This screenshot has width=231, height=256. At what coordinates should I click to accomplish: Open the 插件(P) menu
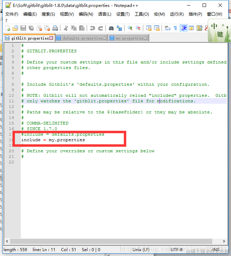pos(195,14)
